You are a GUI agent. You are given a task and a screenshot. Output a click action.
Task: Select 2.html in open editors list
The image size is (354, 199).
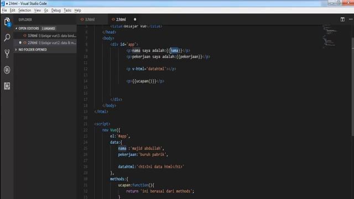(45, 43)
